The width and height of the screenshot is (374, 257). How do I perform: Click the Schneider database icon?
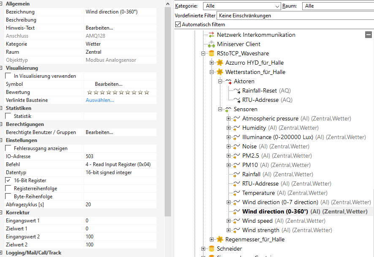(x=211, y=249)
